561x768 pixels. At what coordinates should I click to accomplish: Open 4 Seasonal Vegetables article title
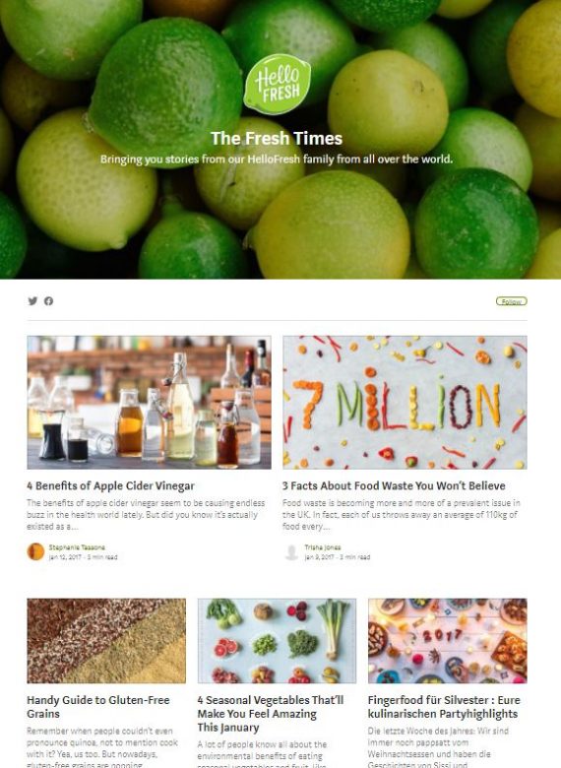[x=271, y=714]
